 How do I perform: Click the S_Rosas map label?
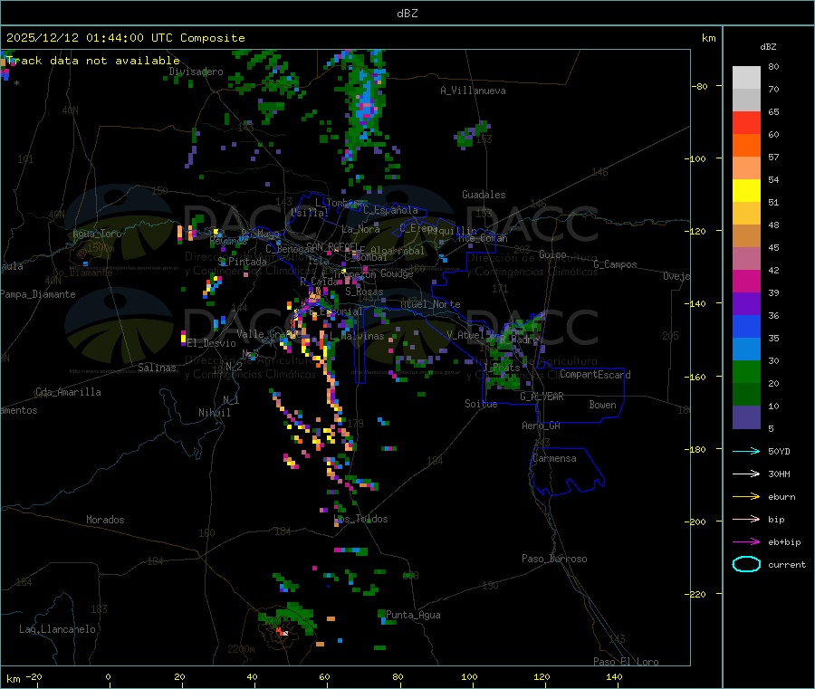(x=364, y=292)
